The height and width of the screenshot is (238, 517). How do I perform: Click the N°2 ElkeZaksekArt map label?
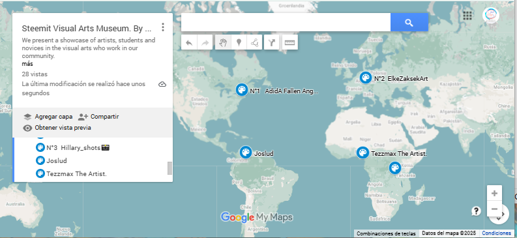point(401,78)
